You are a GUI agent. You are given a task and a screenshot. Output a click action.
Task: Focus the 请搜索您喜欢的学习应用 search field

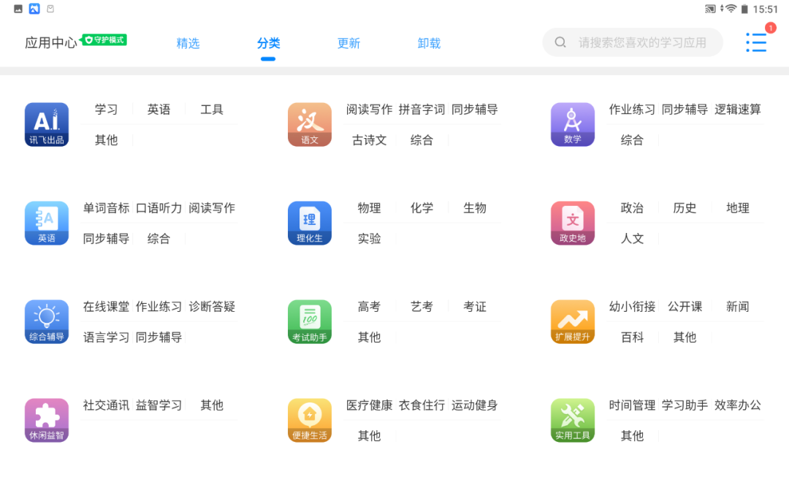tap(633, 42)
